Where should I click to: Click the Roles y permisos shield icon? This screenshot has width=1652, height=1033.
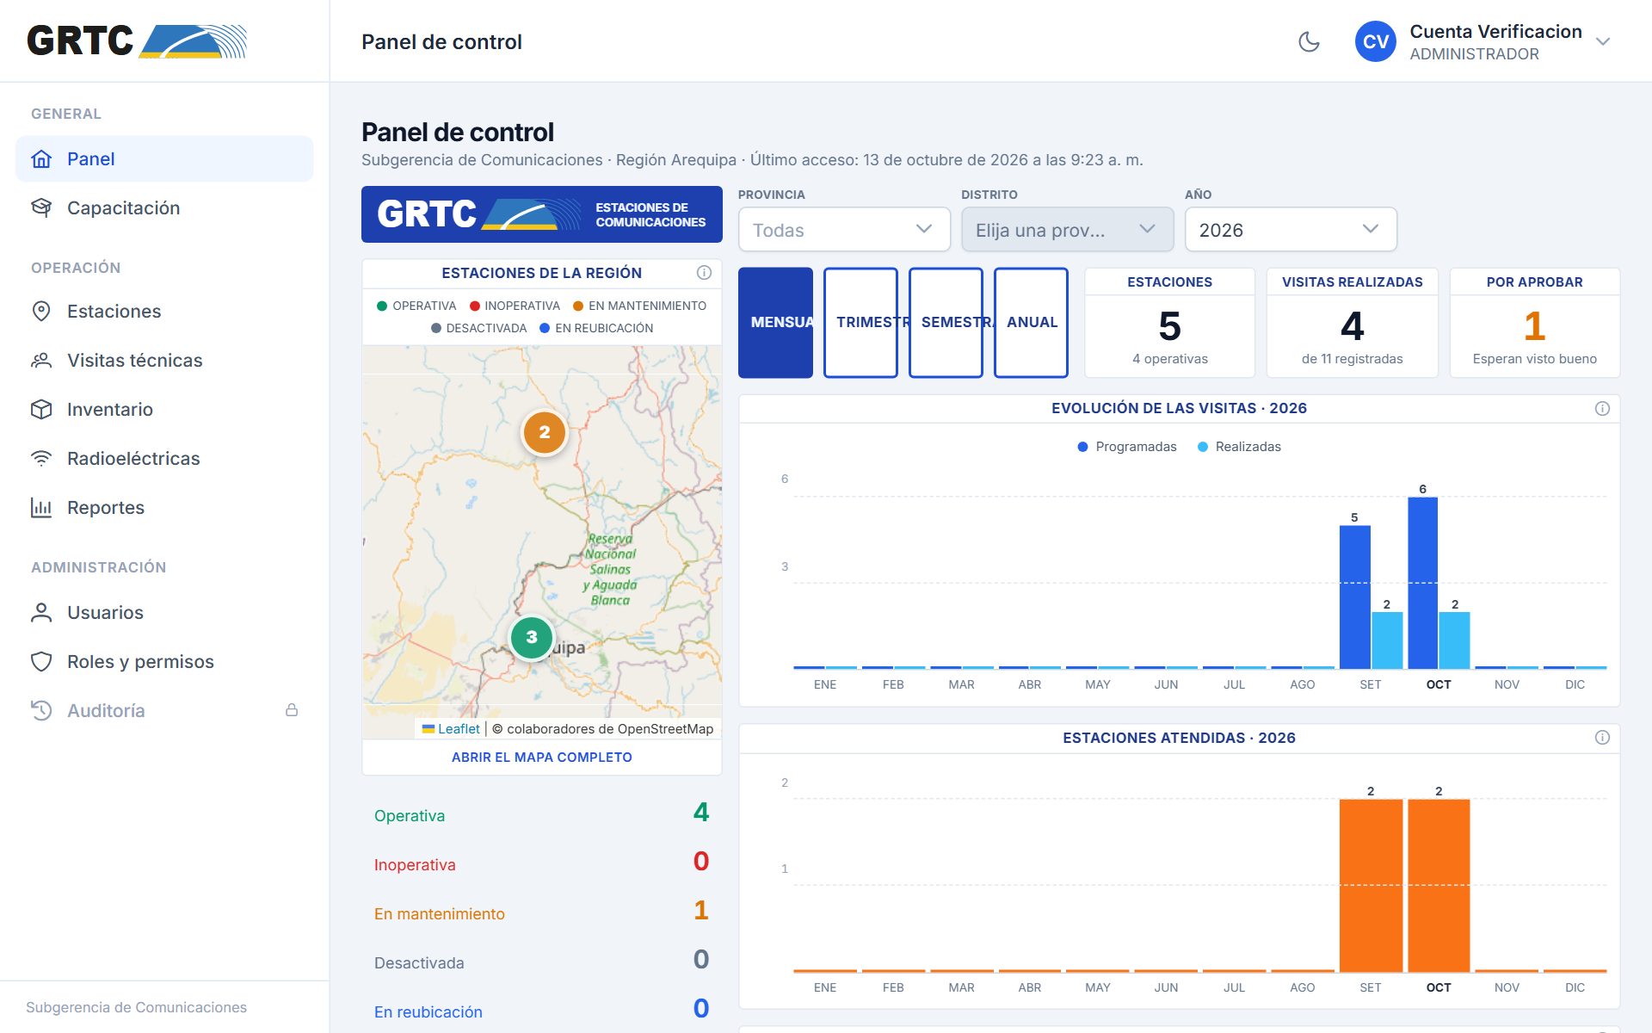pos(41,662)
